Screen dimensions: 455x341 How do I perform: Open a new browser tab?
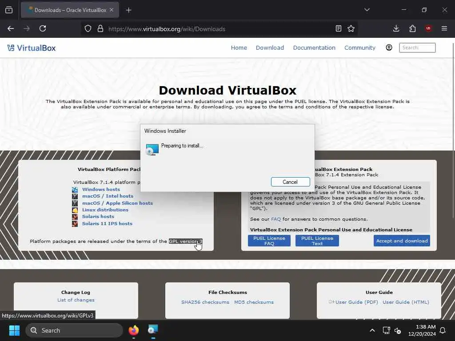[128, 10]
